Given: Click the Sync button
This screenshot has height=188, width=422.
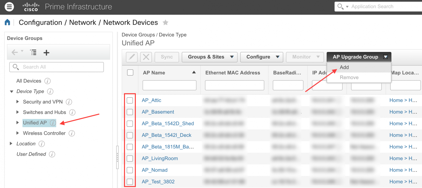Looking at the screenshot, I should click(x=167, y=57).
